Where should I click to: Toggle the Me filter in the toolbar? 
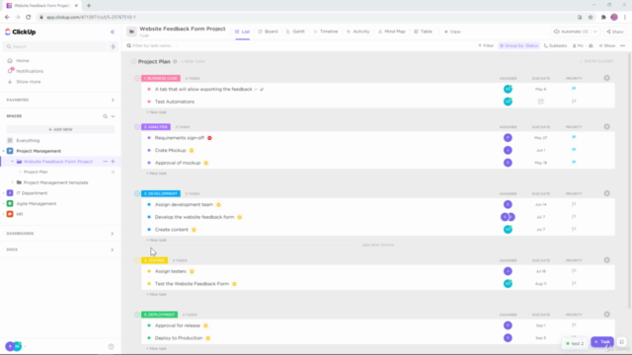pos(578,46)
